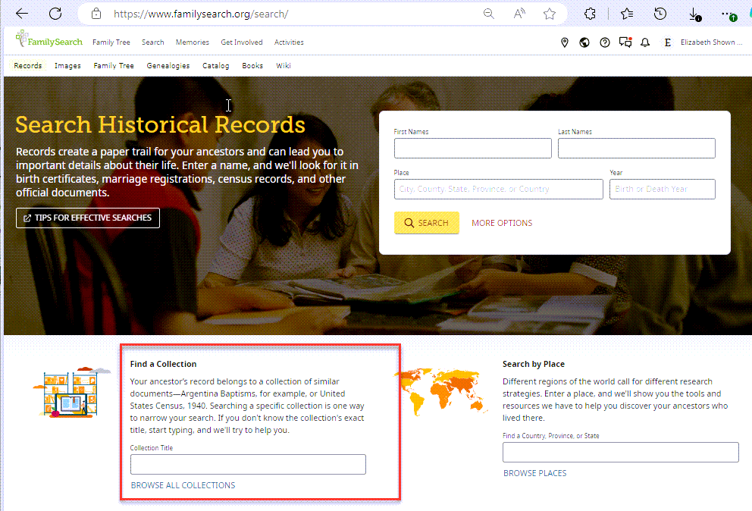The width and height of the screenshot is (752, 511).
Task: Open the Family Tree main menu
Action: tap(111, 42)
